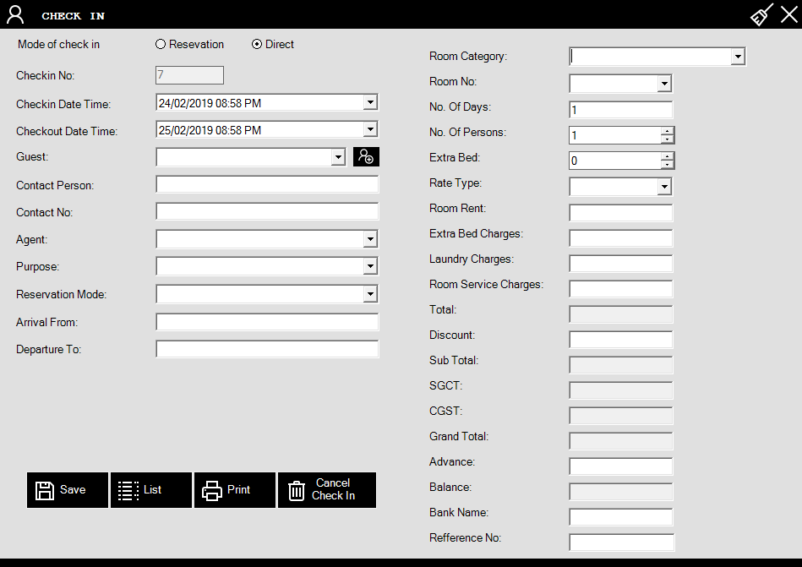Click the user profile icon in title bar

(15, 14)
